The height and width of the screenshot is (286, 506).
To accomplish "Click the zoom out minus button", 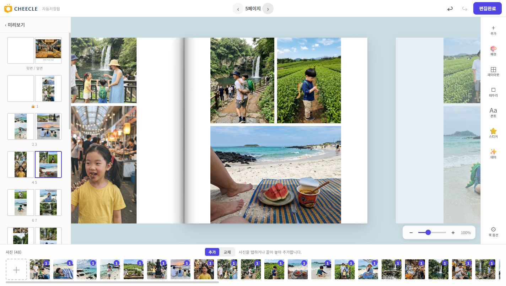I will coord(411,233).
